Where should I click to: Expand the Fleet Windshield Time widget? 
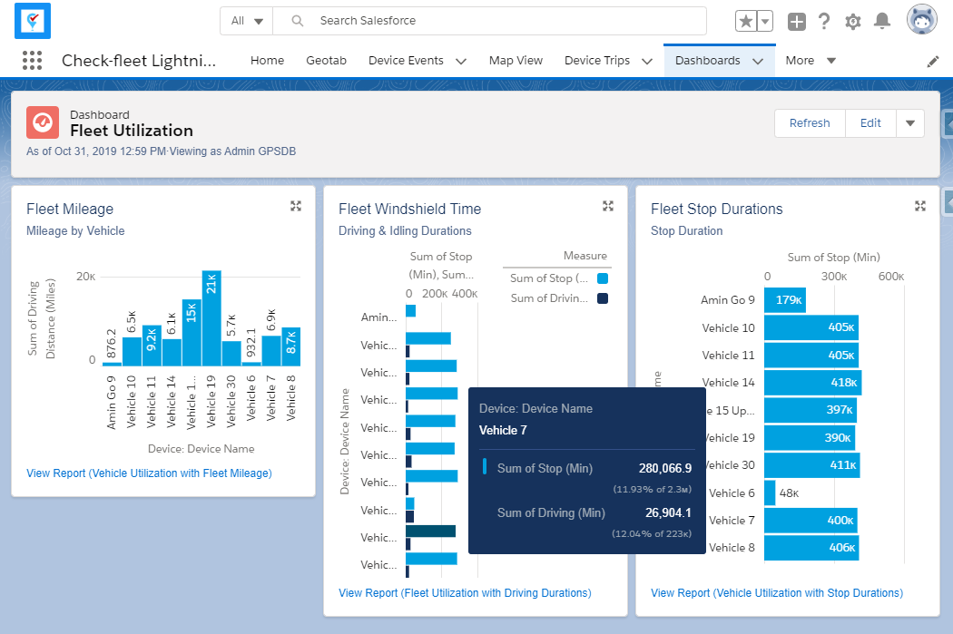point(608,206)
